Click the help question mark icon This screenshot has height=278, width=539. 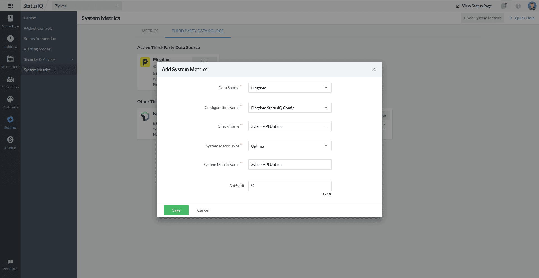tap(518, 6)
